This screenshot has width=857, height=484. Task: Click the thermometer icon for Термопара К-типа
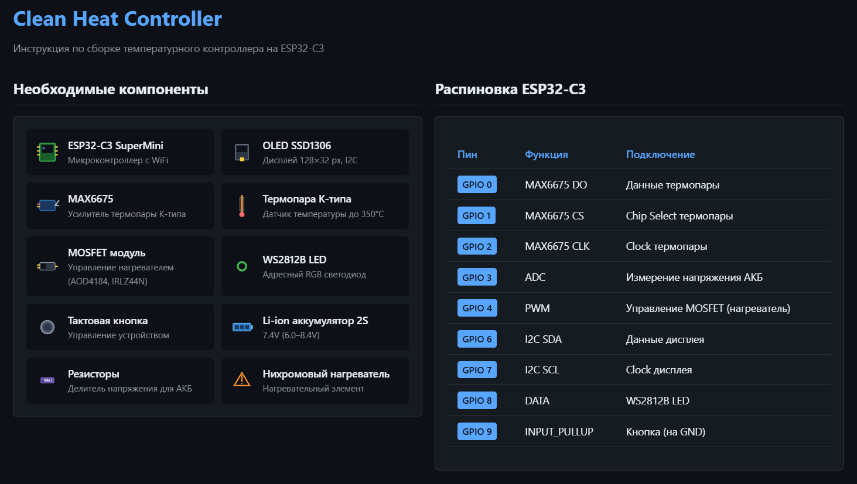243,205
